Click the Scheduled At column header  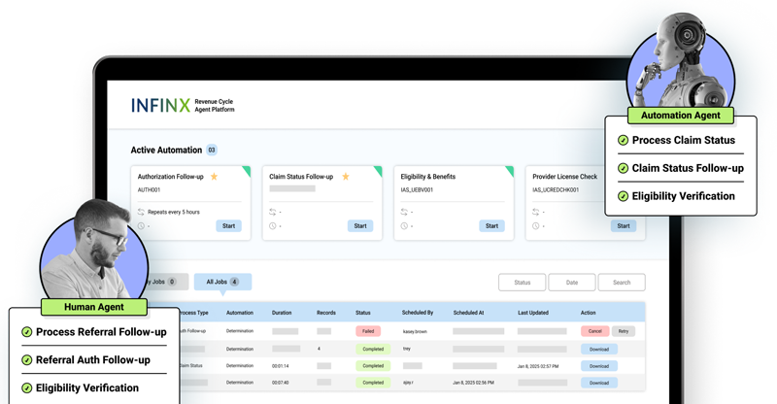[468, 313]
